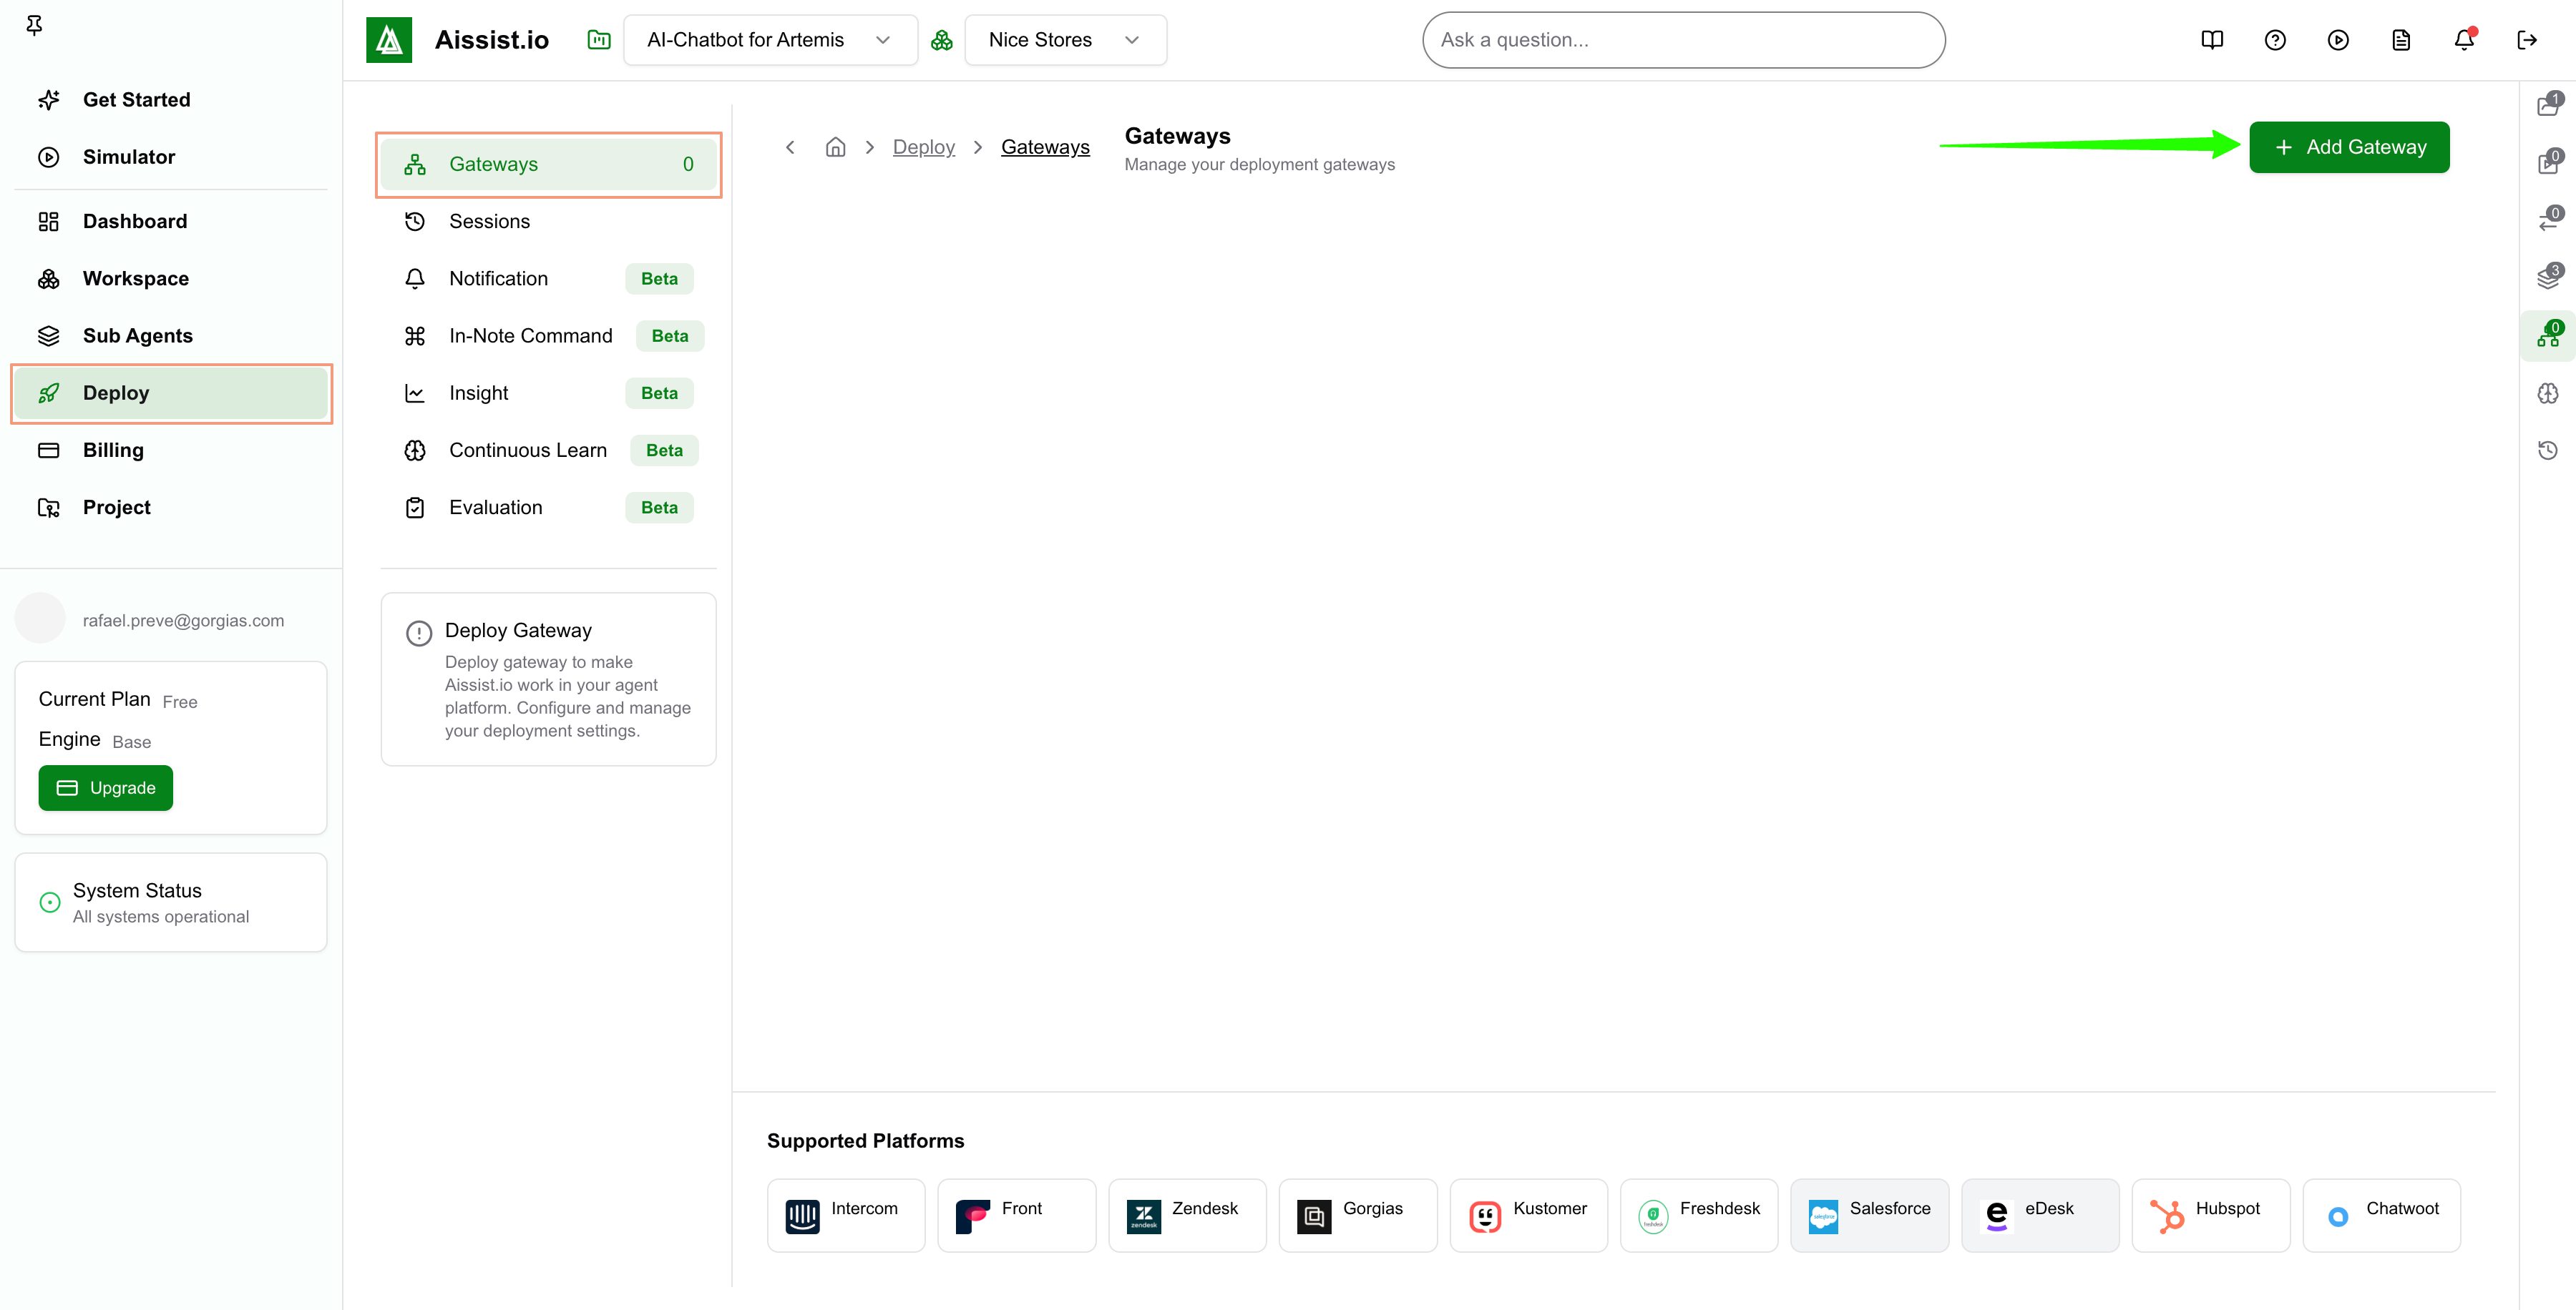Select the Intercom platform card
The image size is (2576, 1310).
click(x=846, y=1214)
